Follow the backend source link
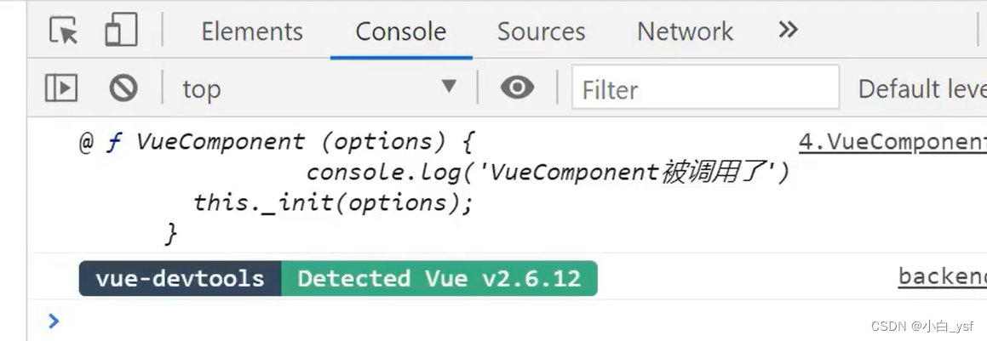The width and height of the screenshot is (987, 341). coord(943,276)
